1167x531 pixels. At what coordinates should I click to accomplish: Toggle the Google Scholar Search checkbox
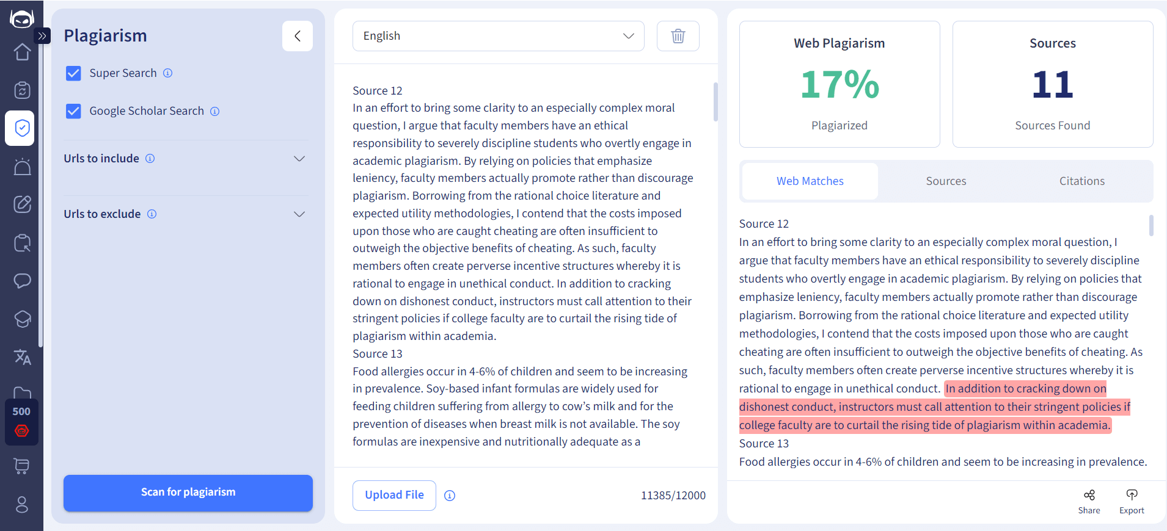click(73, 111)
